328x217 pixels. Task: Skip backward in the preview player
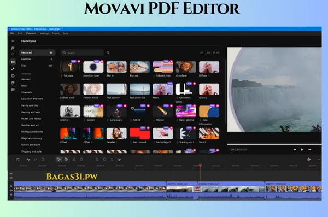click(295, 149)
